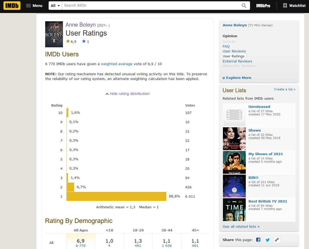Copy the page link with the chain icon

coord(277,240)
